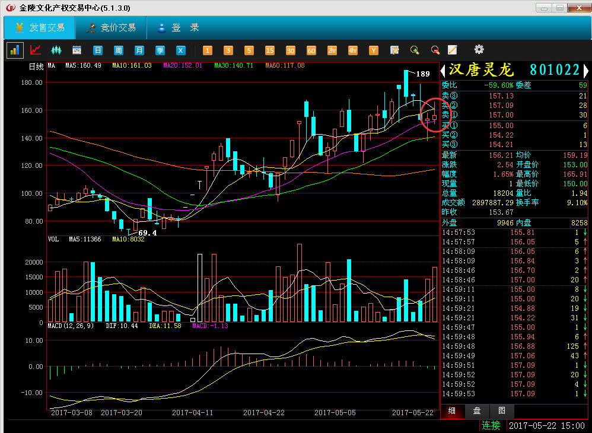Click the MA30:140.71 indicator label
This screenshot has height=433, width=592.
click(x=234, y=66)
